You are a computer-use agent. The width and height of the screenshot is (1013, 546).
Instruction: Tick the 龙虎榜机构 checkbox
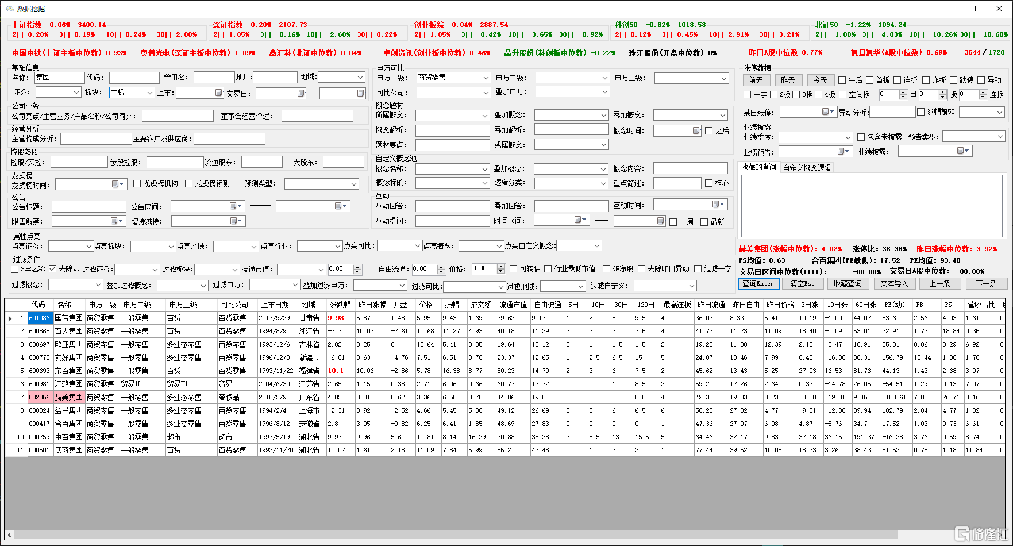[x=137, y=184]
